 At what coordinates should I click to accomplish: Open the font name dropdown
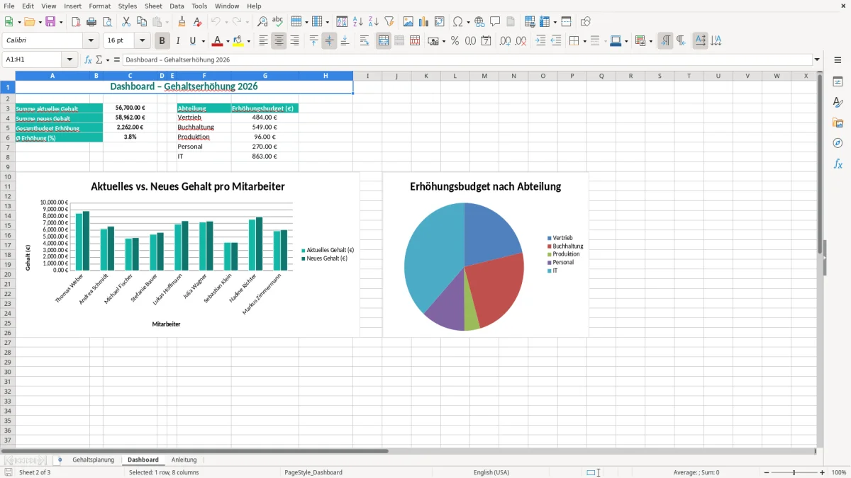click(91, 41)
